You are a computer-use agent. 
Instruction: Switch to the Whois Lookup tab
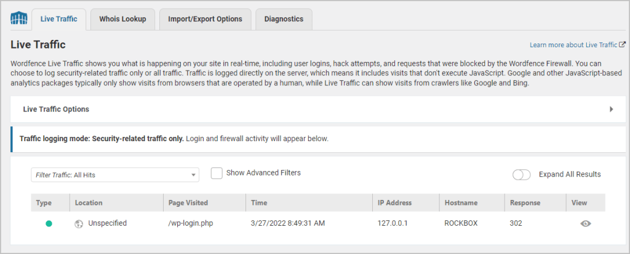pyautogui.click(x=122, y=19)
